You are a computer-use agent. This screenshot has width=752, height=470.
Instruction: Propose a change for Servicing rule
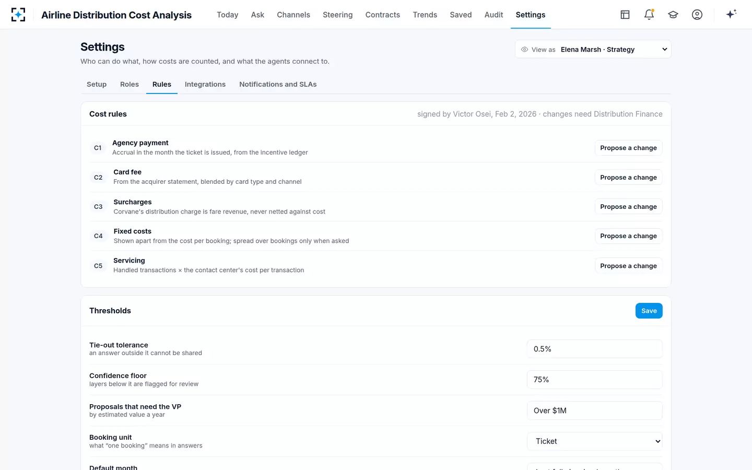(x=629, y=266)
